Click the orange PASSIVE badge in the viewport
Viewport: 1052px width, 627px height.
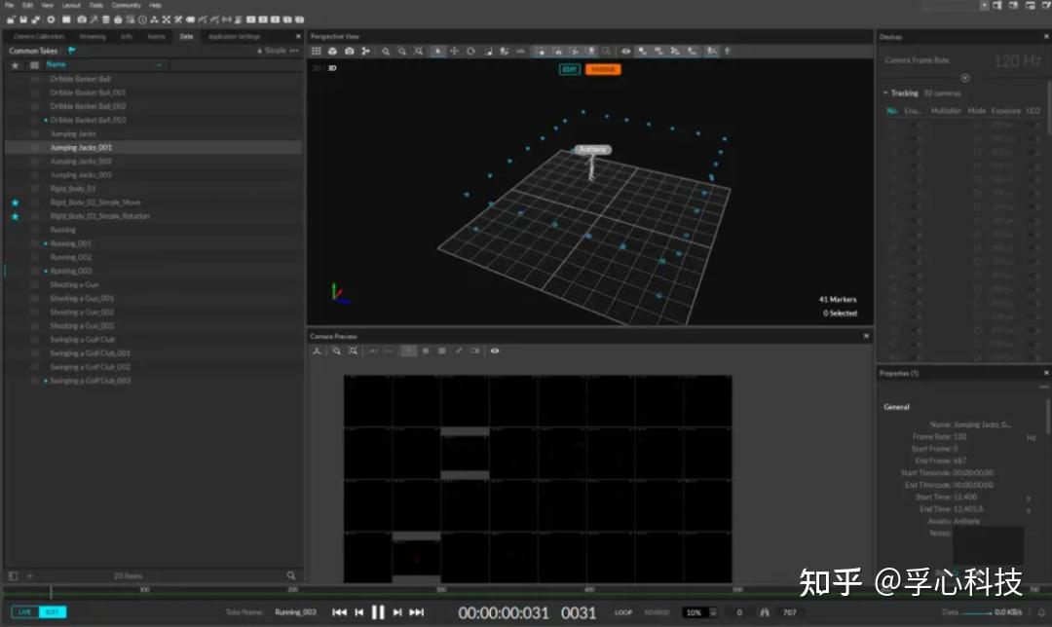click(x=603, y=69)
